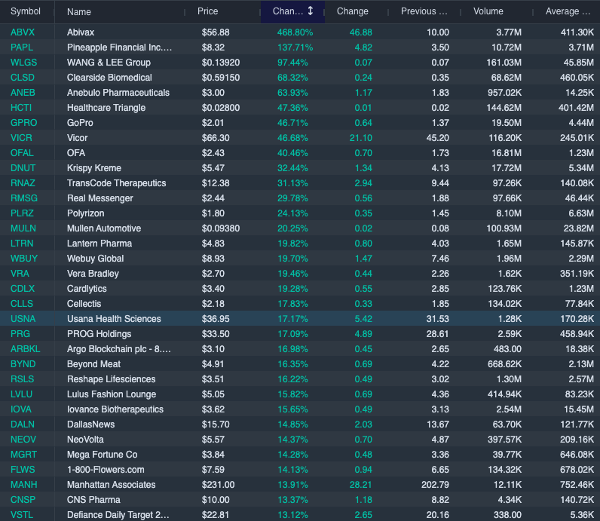Select the Clearside Biomedical name cell
The image size is (600, 521).
click(x=109, y=78)
